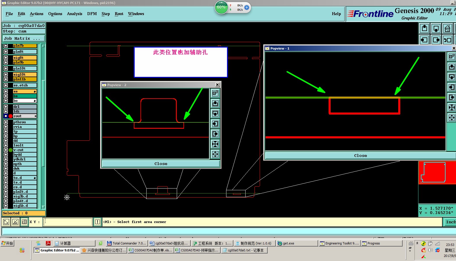Toggle checkbox for layer pthrou
This screenshot has height=261, width=456.
click(6, 122)
